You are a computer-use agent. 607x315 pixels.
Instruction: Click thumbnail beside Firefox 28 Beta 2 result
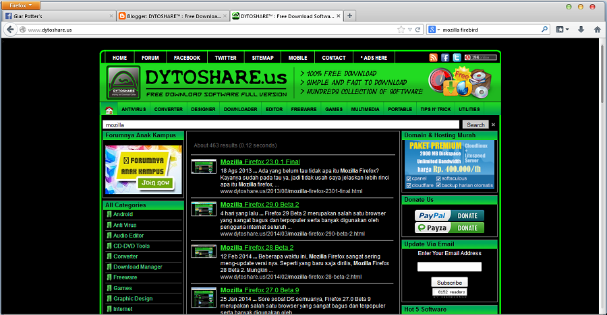(x=204, y=251)
